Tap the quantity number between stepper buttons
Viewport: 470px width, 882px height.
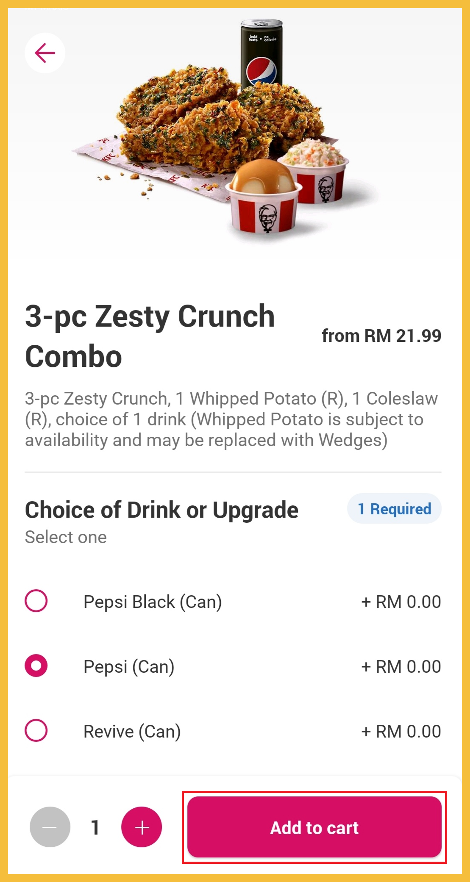click(x=95, y=827)
